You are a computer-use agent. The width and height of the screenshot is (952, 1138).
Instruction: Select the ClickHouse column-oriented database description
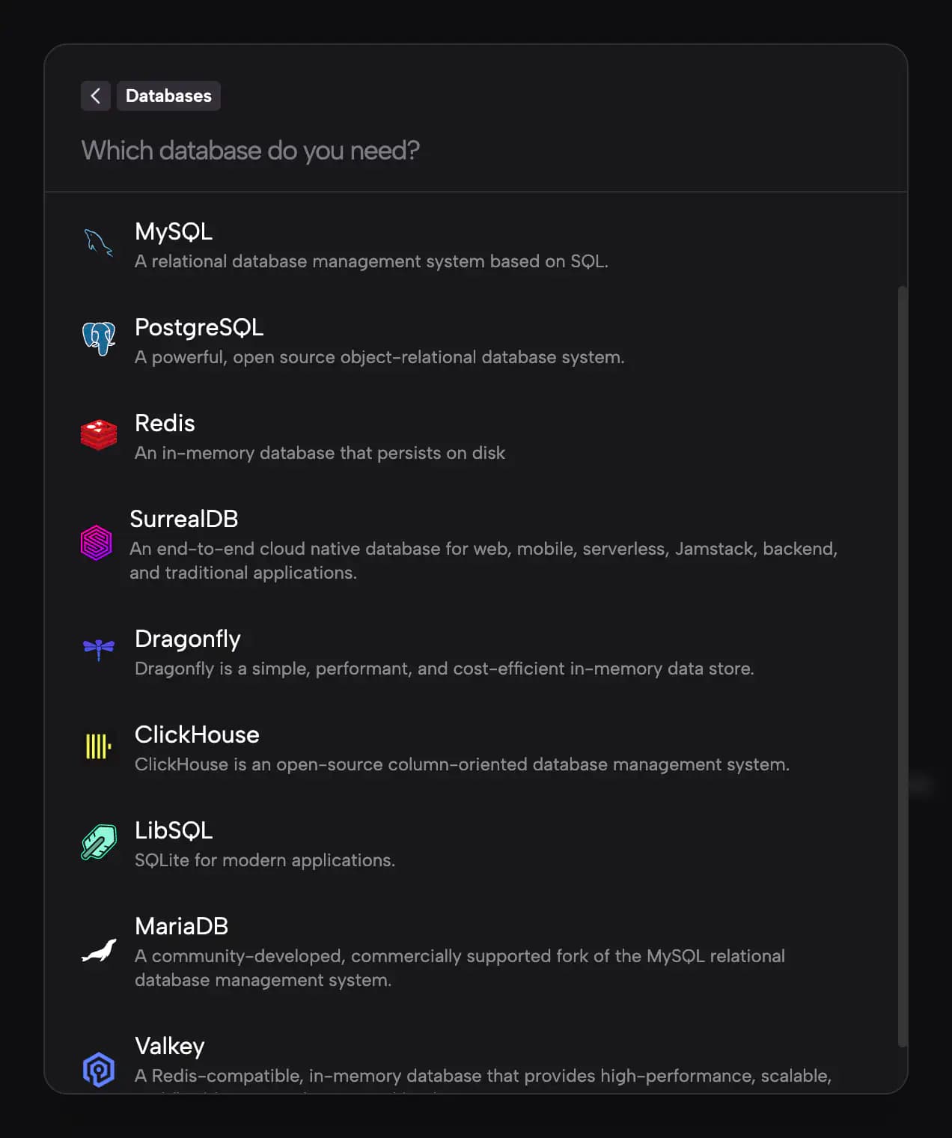point(462,764)
